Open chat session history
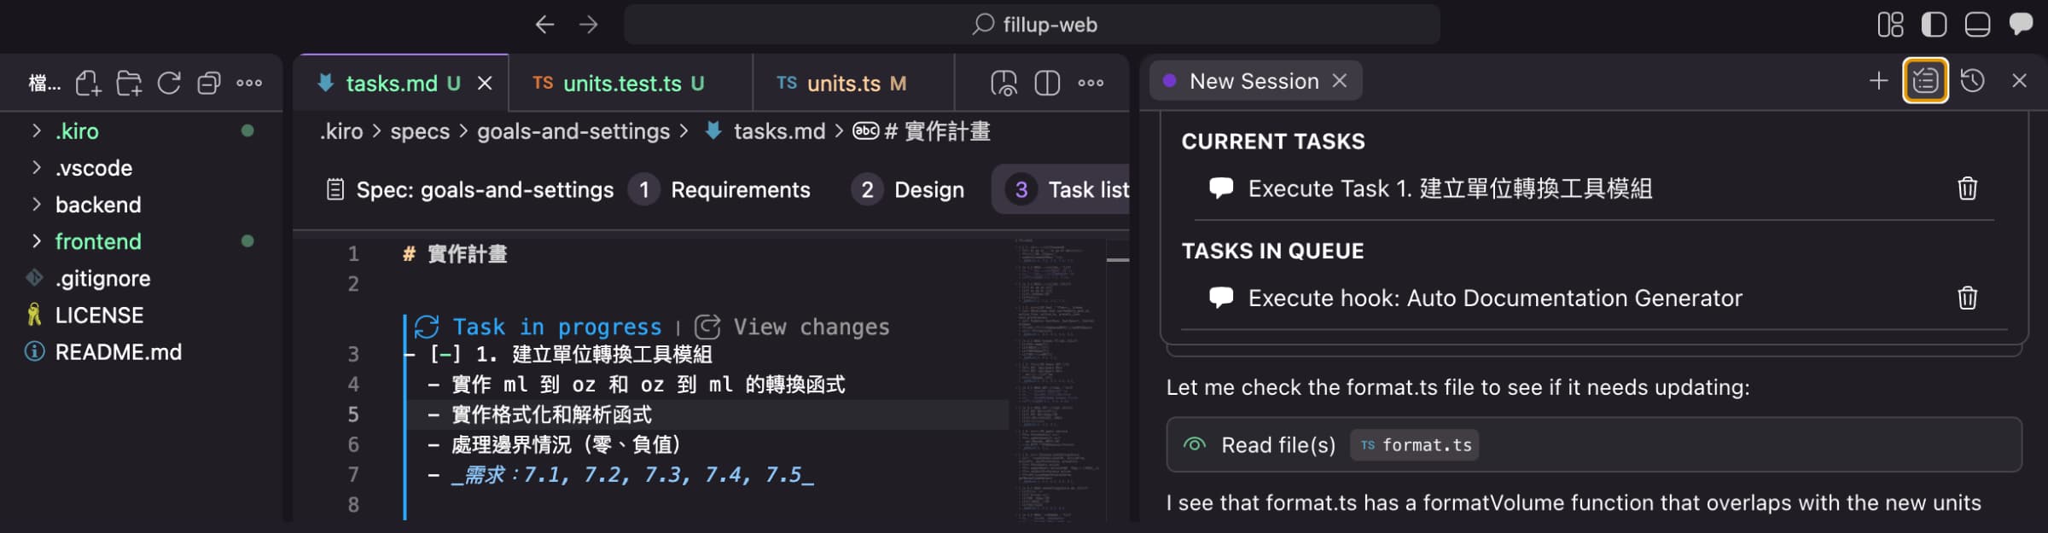Image resolution: width=2048 pixels, height=533 pixels. (1972, 81)
